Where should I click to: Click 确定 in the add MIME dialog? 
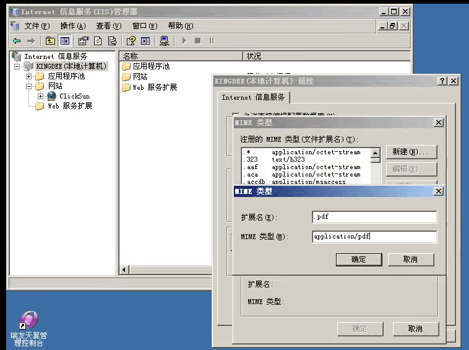pos(359,260)
